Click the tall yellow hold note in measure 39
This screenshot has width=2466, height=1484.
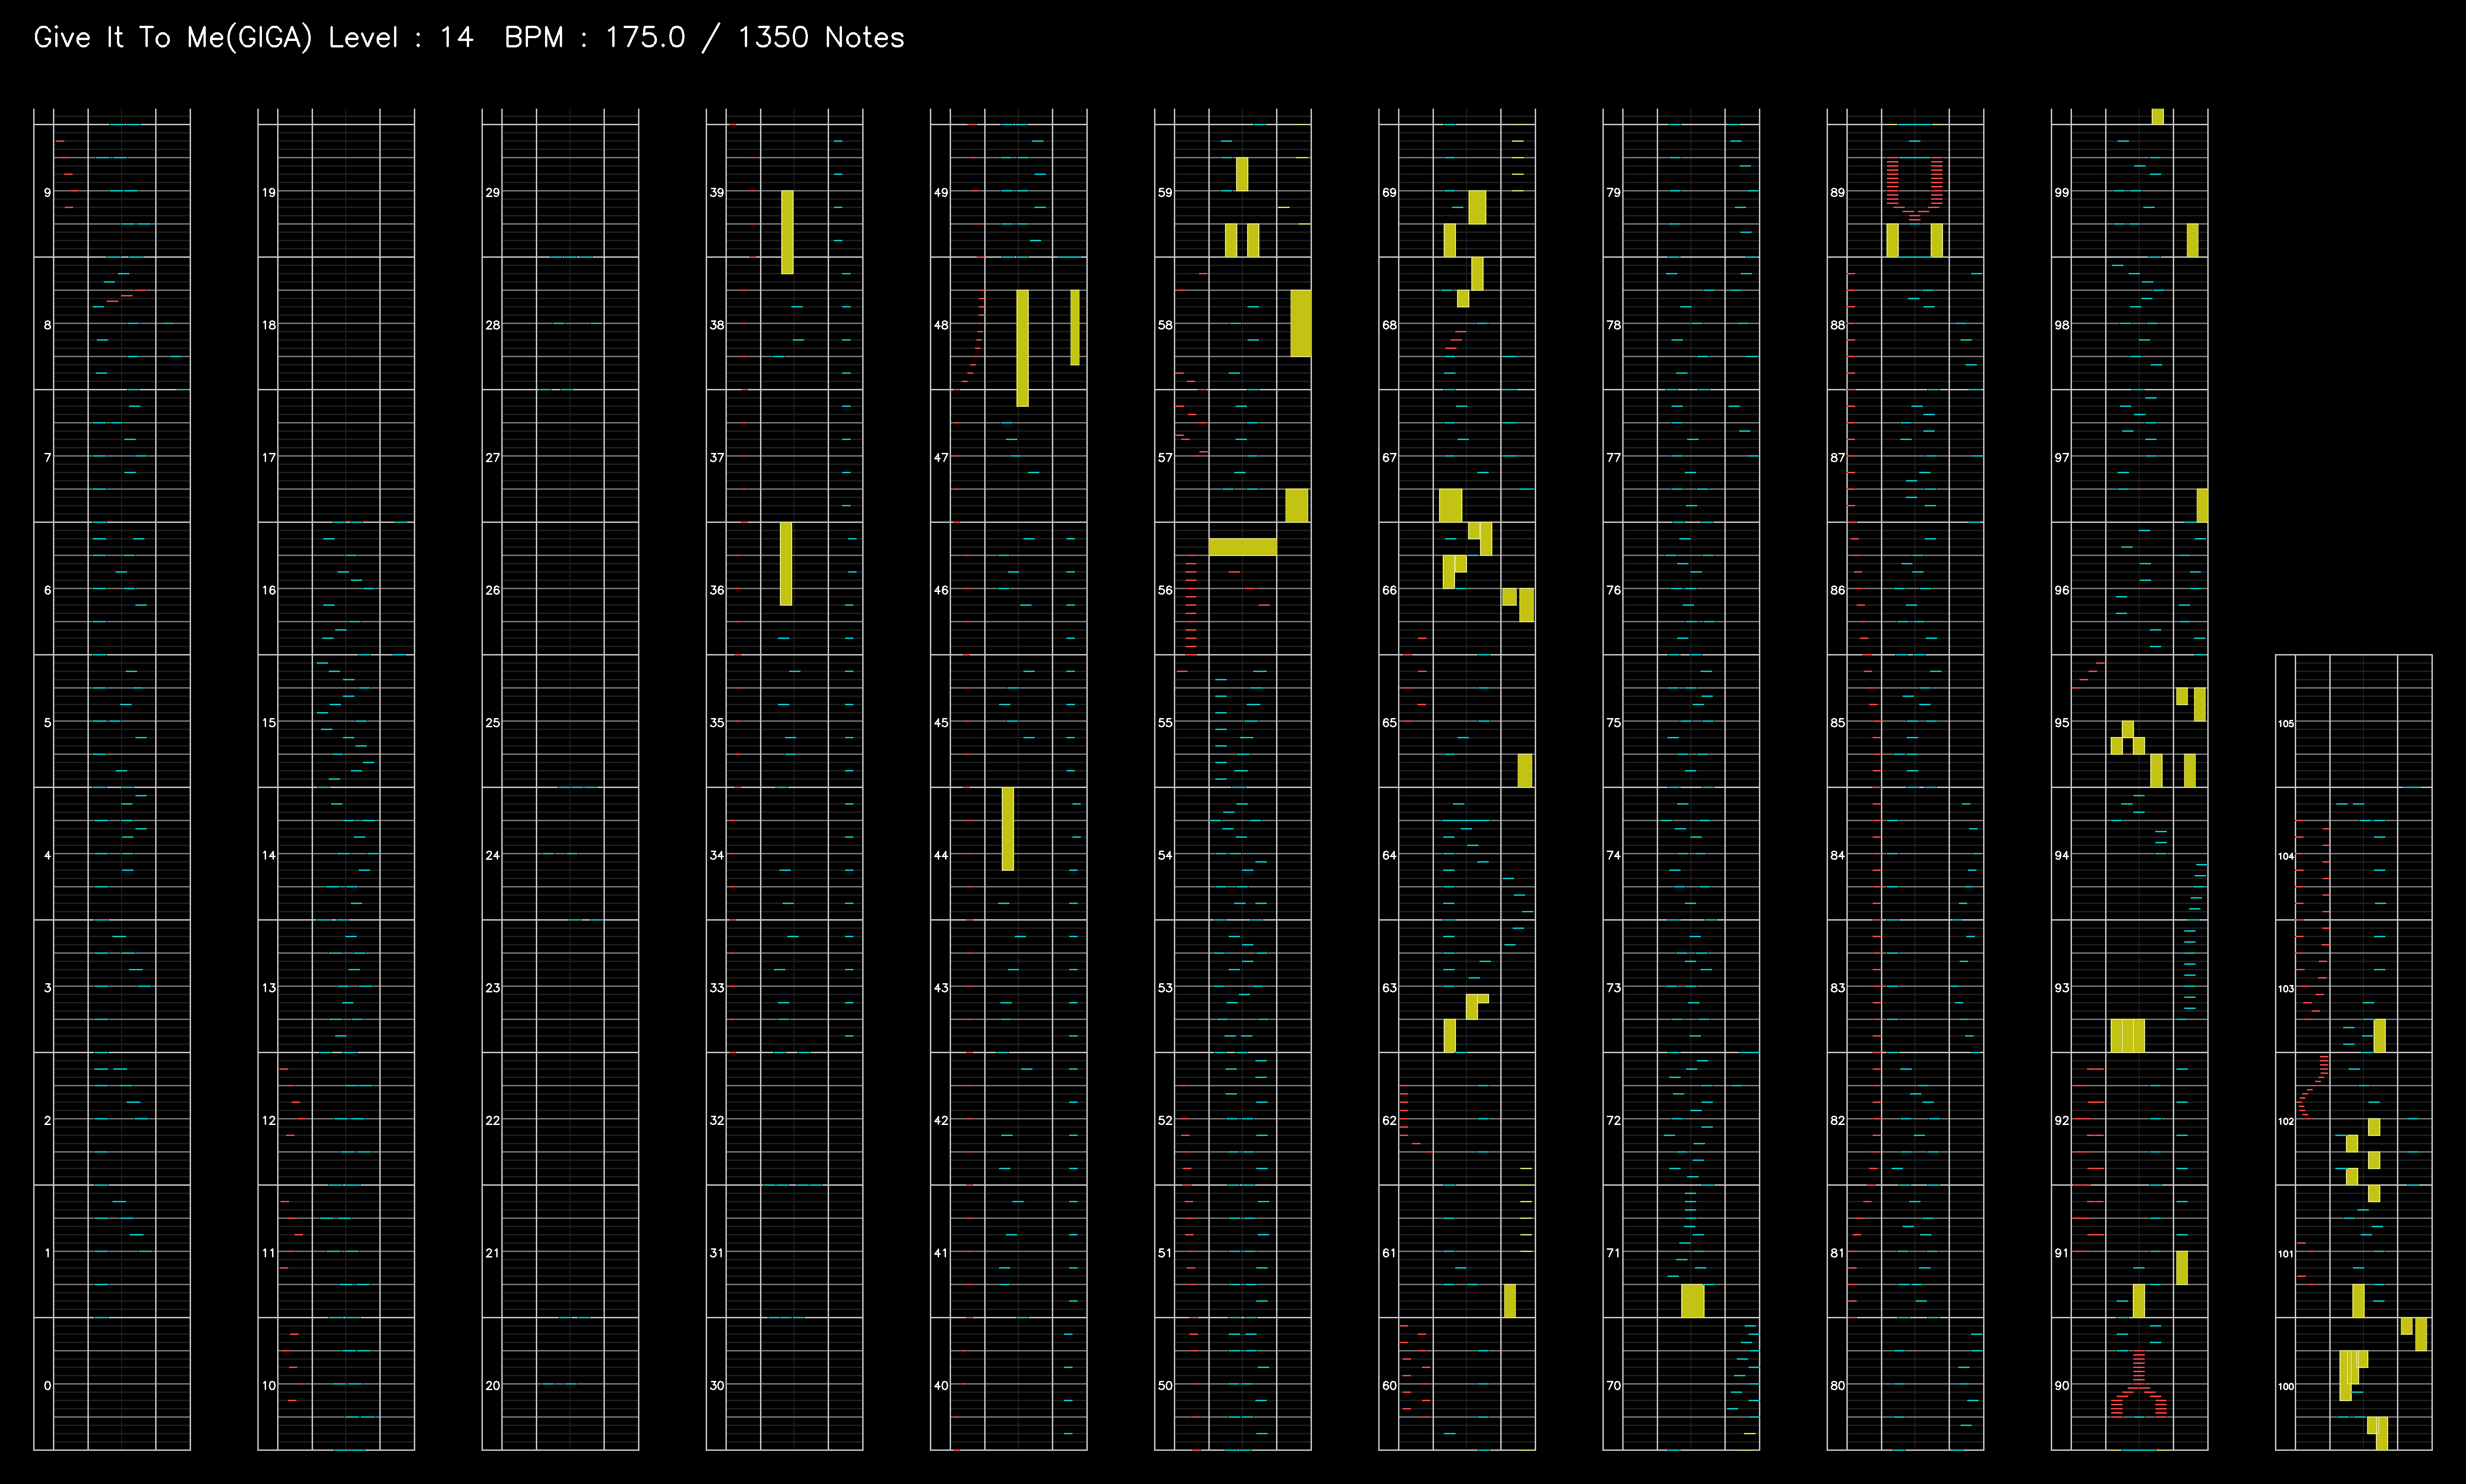point(787,232)
